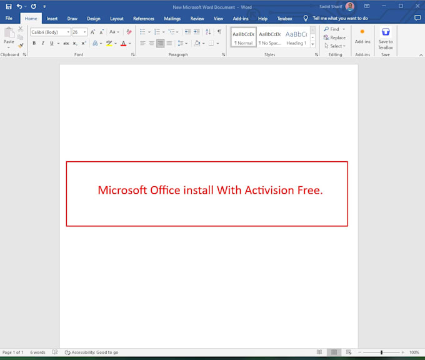Switch to the Layout tab

pyautogui.click(x=117, y=18)
